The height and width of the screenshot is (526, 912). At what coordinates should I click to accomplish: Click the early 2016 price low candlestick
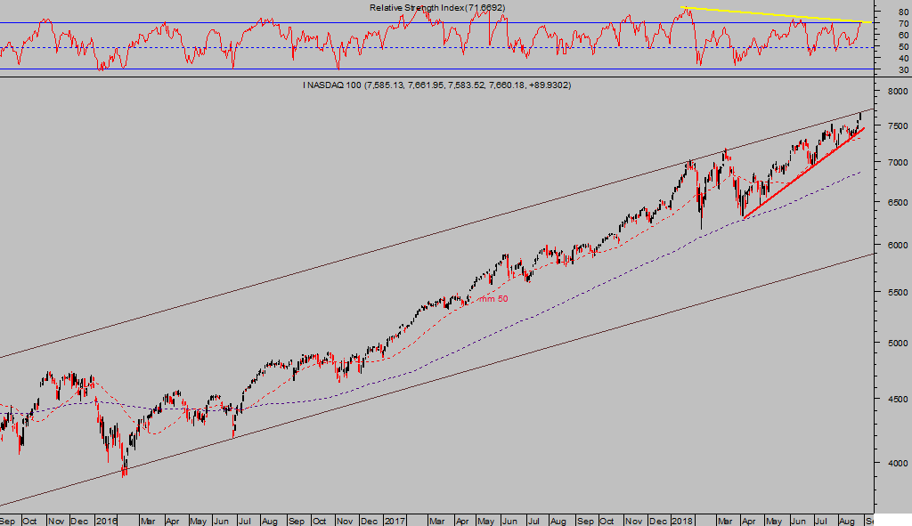[125, 469]
